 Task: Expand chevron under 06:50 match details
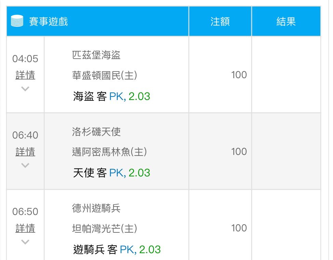(x=25, y=242)
